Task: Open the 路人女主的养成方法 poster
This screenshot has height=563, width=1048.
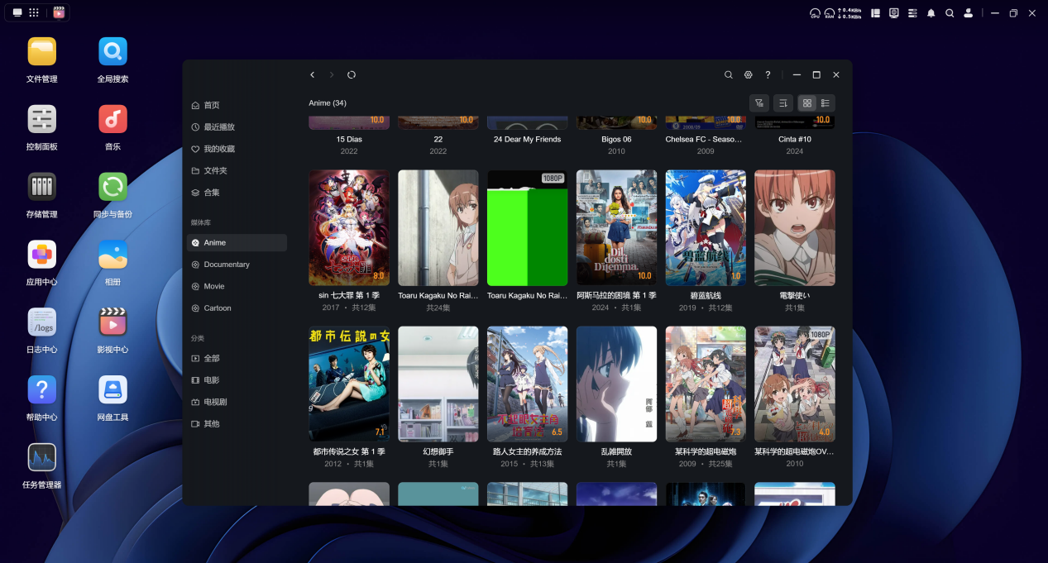Action: [x=528, y=384]
